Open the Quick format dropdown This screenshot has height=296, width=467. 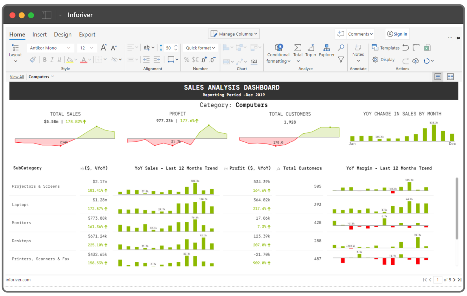tap(200, 48)
